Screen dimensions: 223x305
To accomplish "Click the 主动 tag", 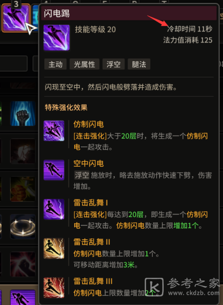I will click(x=55, y=64).
